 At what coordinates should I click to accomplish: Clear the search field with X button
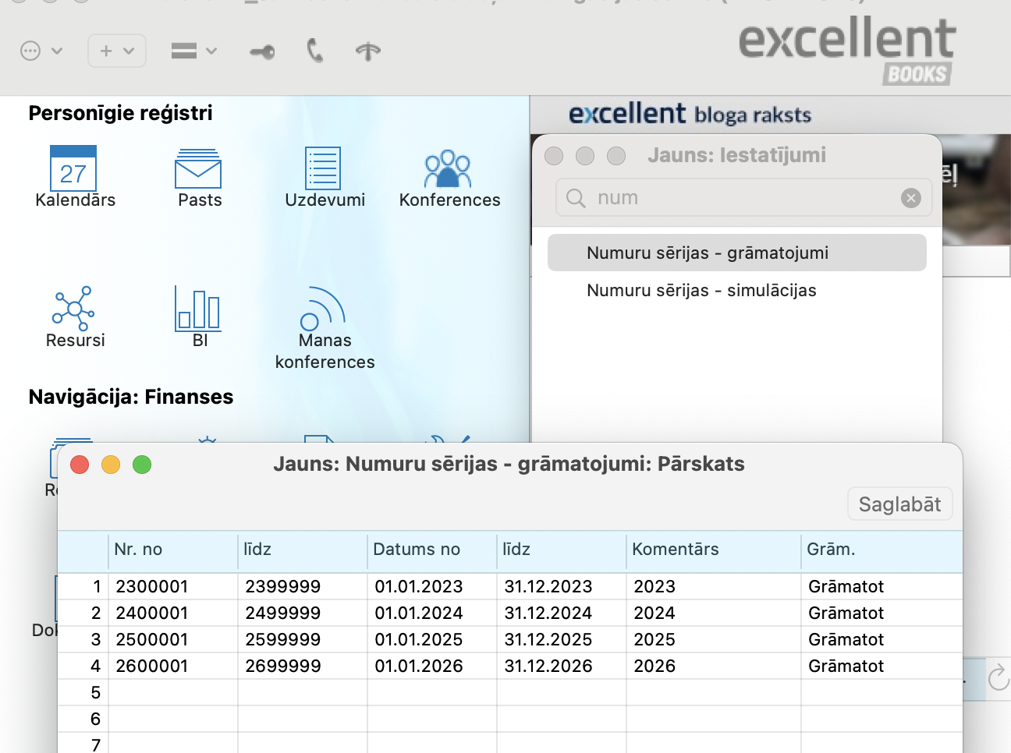[910, 198]
